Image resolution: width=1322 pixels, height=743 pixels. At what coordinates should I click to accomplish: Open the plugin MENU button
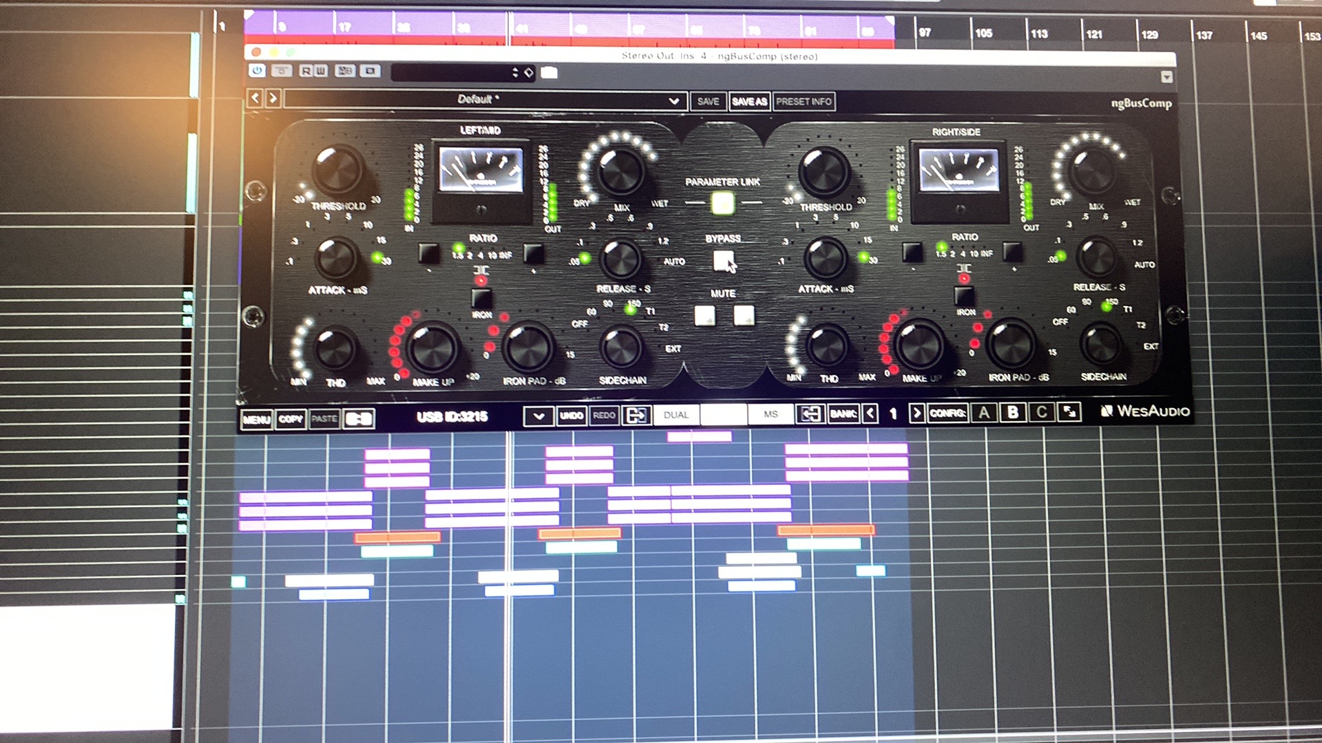(x=256, y=419)
